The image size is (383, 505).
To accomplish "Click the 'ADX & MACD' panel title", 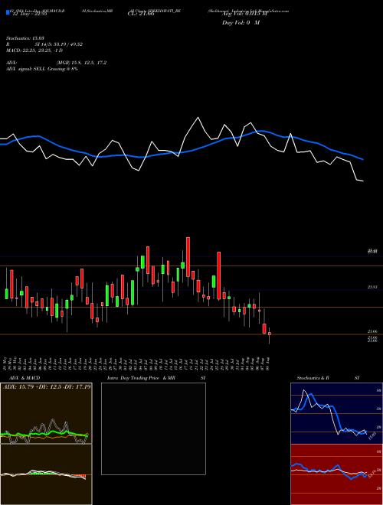I will click(x=25, y=378).
